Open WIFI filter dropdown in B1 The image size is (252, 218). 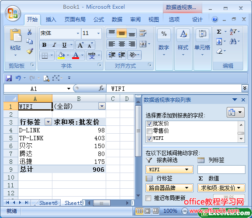point(102,106)
